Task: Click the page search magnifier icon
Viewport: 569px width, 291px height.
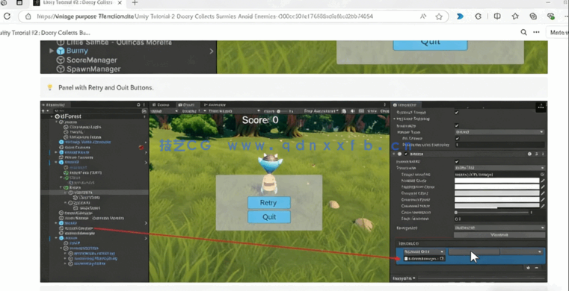Action: [x=523, y=32]
